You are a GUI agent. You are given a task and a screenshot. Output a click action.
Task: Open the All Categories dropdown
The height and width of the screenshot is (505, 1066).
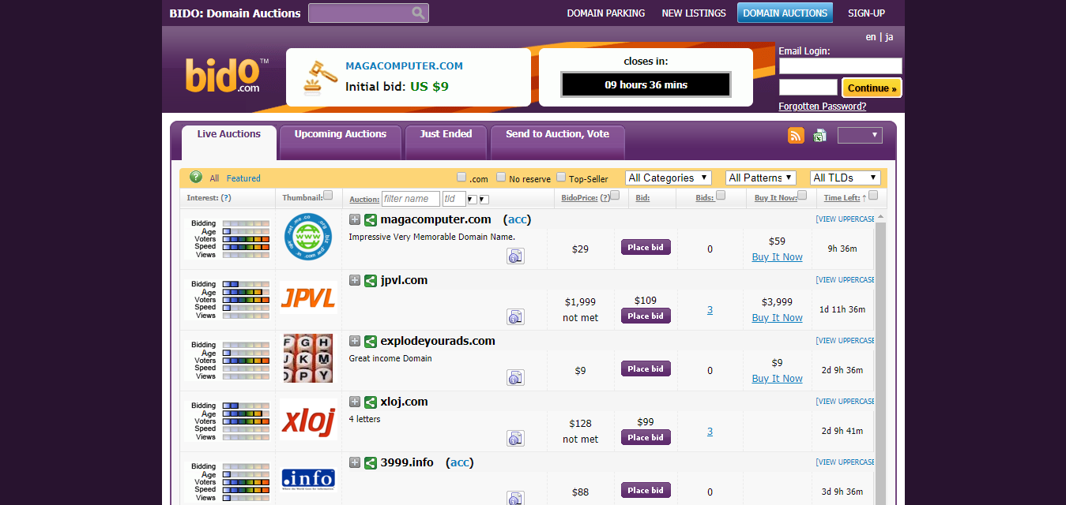[x=669, y=178]
